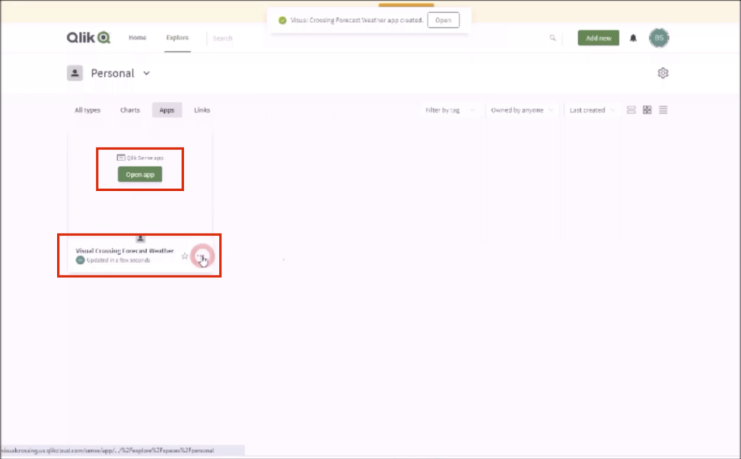Open more options for Visual Crossing app
The height and width of the screenshot is (459, 741).
tap(202, 256)
